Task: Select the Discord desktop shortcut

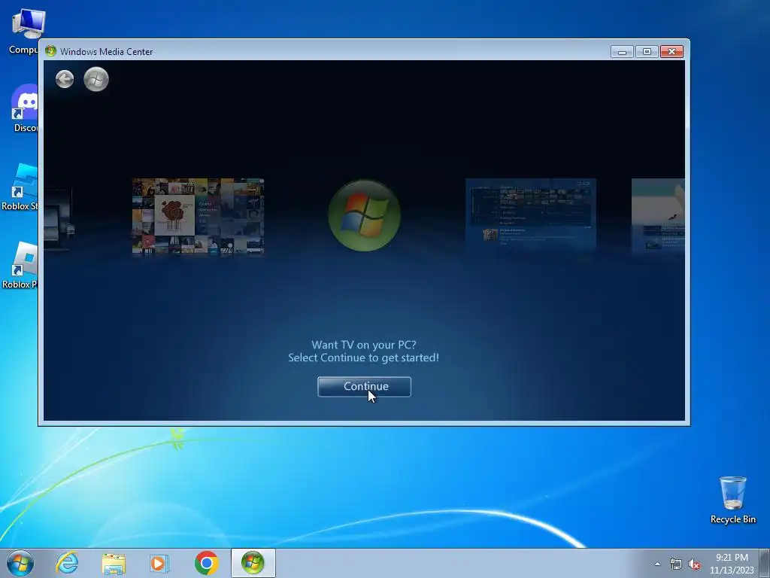Action: click(x=25, y=108)
